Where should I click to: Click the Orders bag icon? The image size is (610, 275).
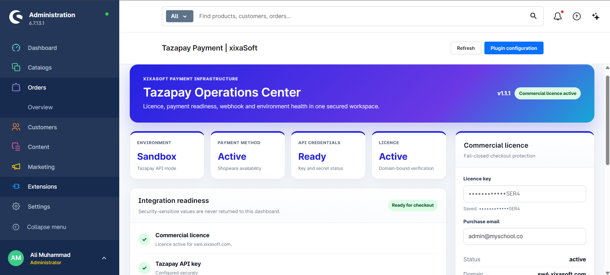click(16, 87)
